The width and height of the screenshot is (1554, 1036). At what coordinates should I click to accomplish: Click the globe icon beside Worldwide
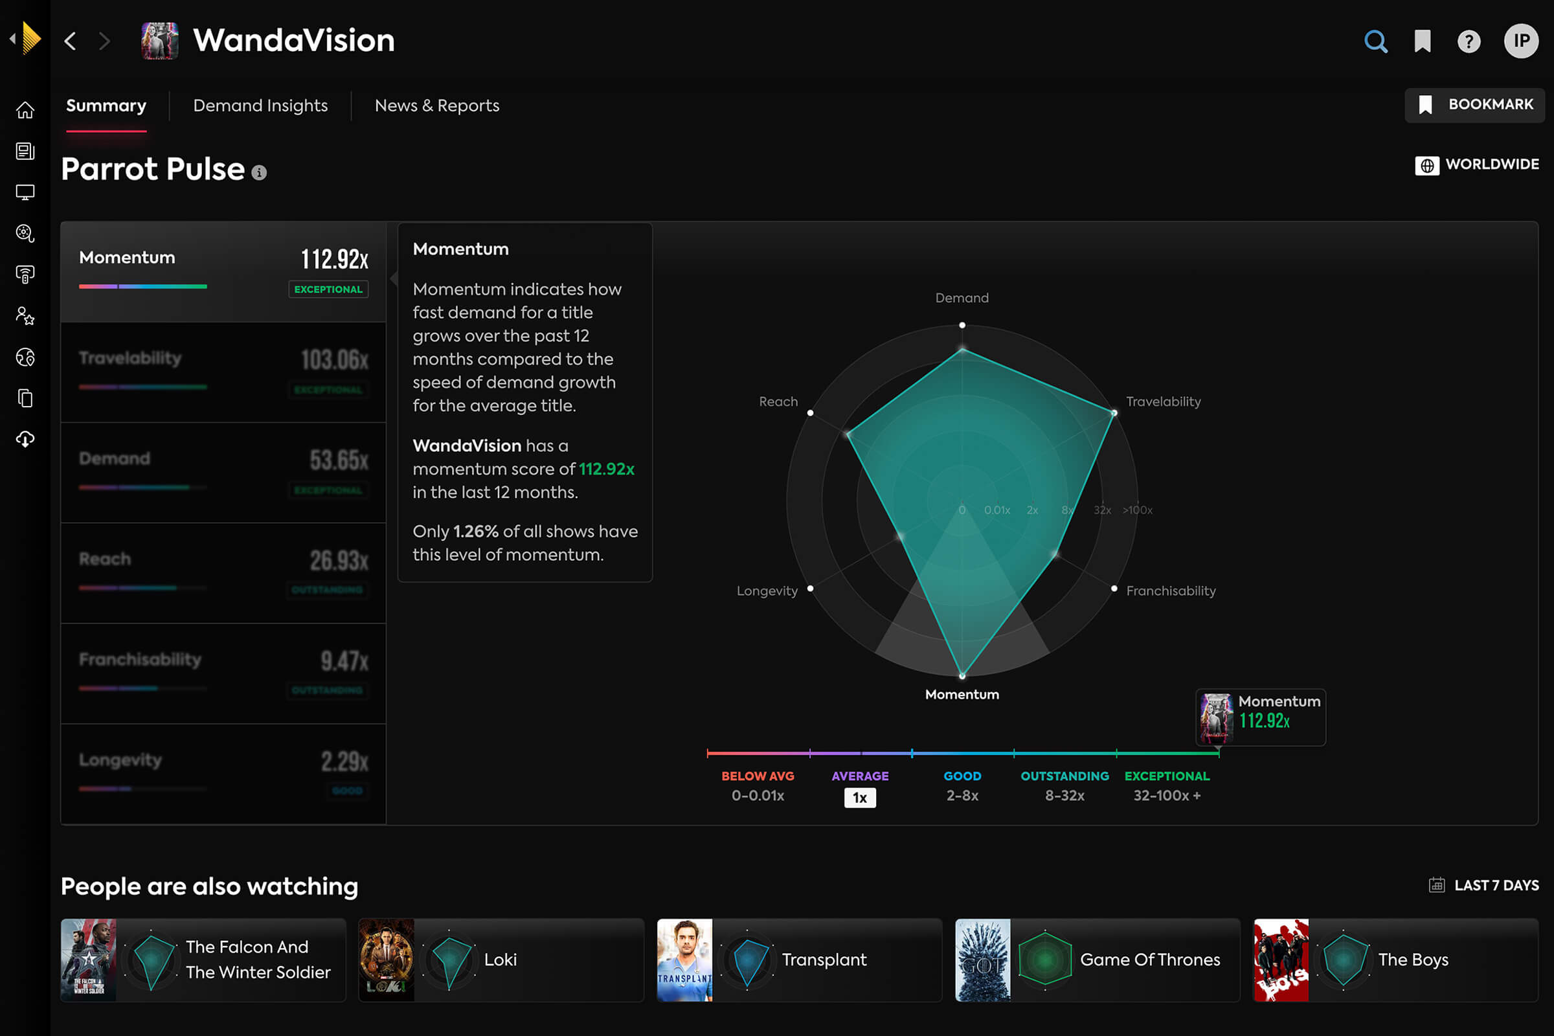coord(1426,165)
